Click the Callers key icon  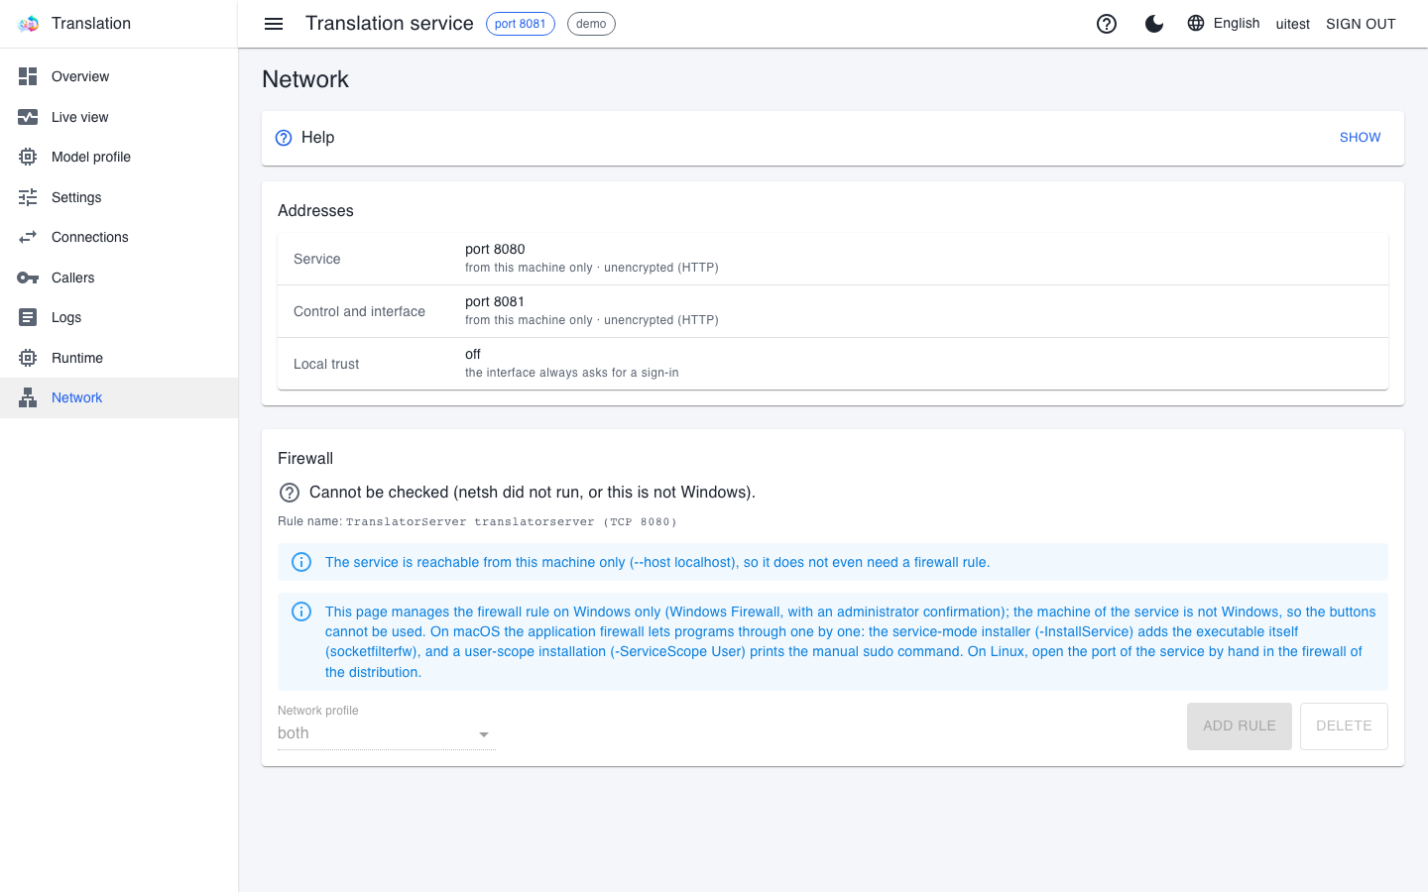[x=28, y=278]
